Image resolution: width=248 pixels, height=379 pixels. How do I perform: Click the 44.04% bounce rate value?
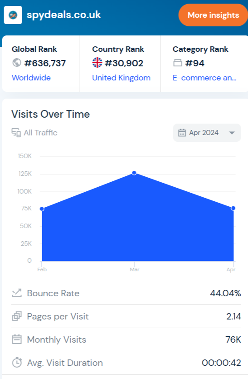pos(225,293)
